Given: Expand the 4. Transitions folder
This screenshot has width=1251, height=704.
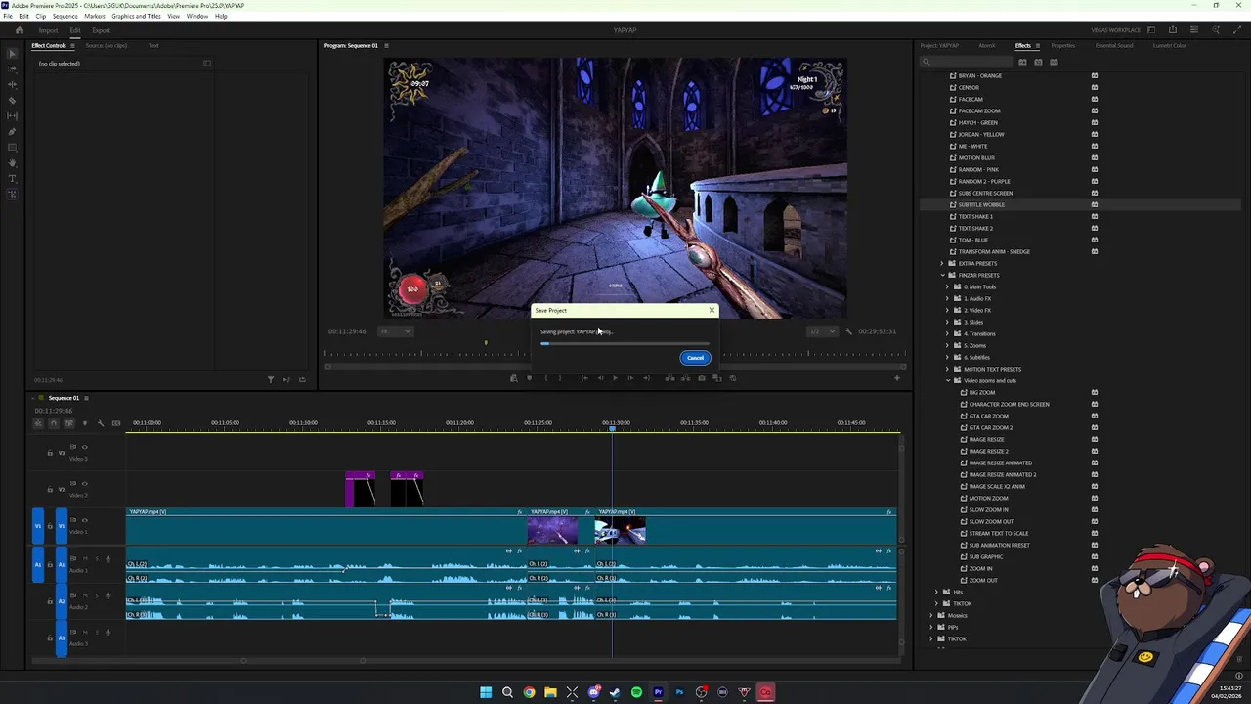Looking at the screenshot, I should (x=948, y=333).
